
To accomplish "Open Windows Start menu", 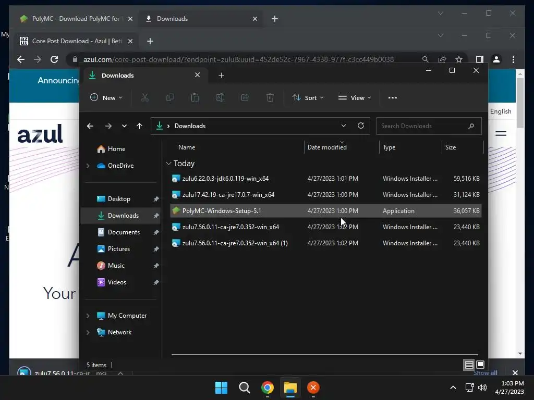I will pyautogui.click(x=221, y=387).
